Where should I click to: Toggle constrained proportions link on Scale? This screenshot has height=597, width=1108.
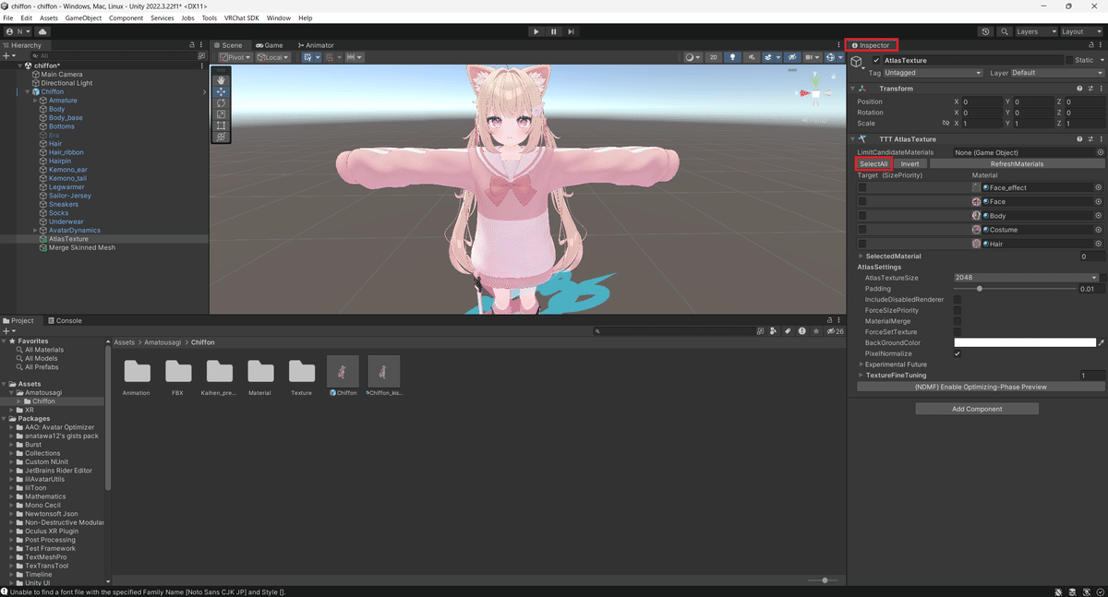tap(945, 124)
